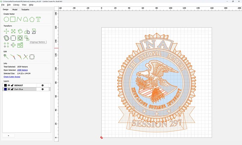Activate the Scale transform tool
This screenshot has width=242, height=145.
13,31
